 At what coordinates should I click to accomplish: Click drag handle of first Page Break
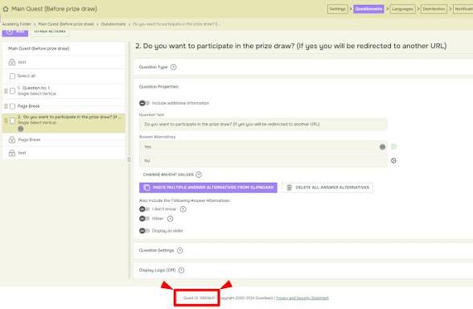(6, 106)
